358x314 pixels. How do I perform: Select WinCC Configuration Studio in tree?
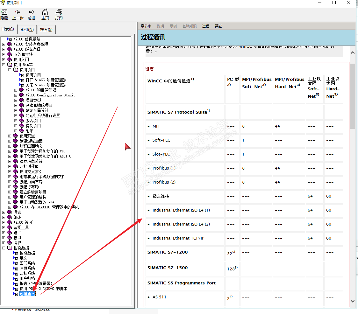tap(50, 95)
